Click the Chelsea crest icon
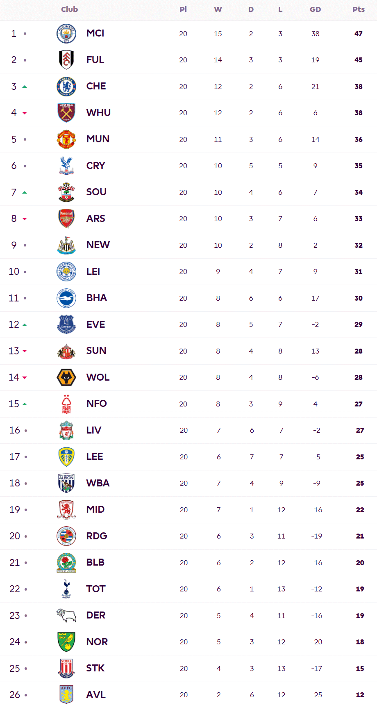The width and height of the screenshot is (377, 712). tap(66, 87)
